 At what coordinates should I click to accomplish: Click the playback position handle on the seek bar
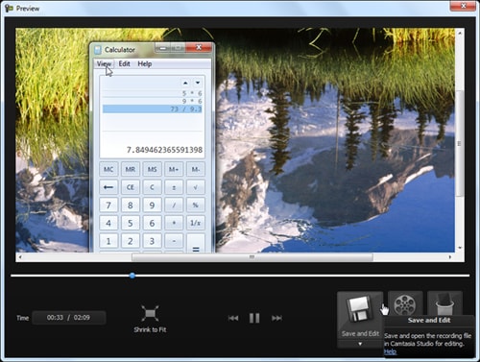coord(132,276)
